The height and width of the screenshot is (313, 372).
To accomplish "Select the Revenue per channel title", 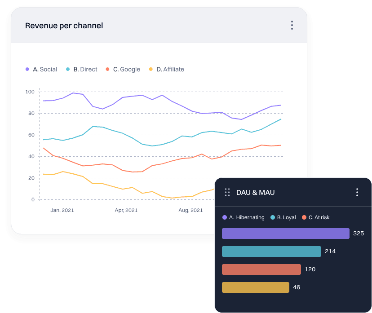I will pyautogui.click(x=64, y=26).
